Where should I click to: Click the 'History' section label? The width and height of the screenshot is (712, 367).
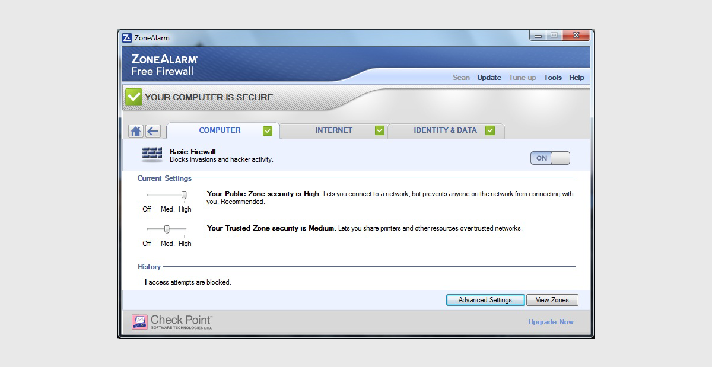pos(150,267)
